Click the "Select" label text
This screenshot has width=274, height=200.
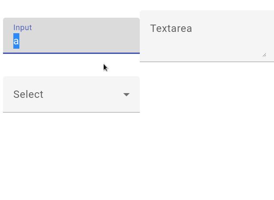point(28,94)
